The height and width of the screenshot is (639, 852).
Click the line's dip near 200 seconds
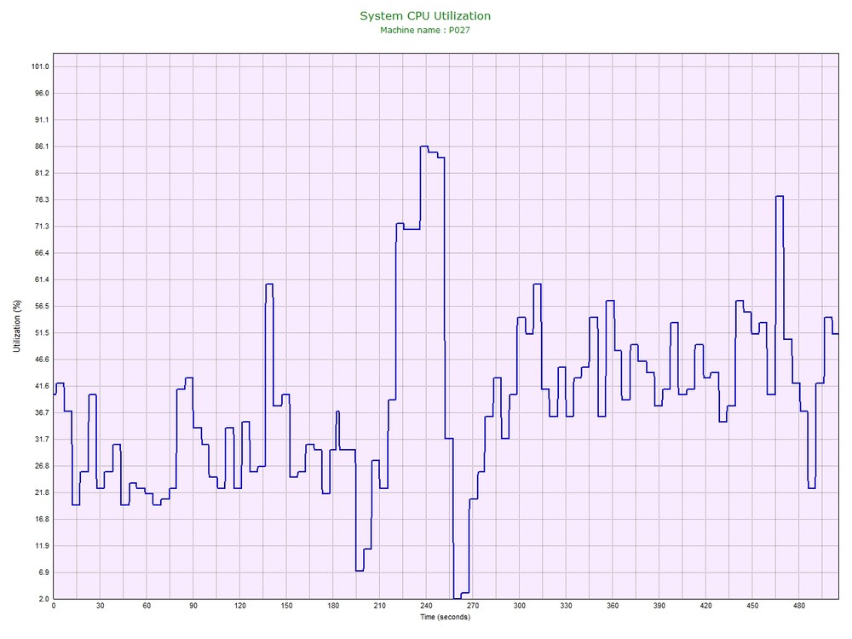point(360,570)
